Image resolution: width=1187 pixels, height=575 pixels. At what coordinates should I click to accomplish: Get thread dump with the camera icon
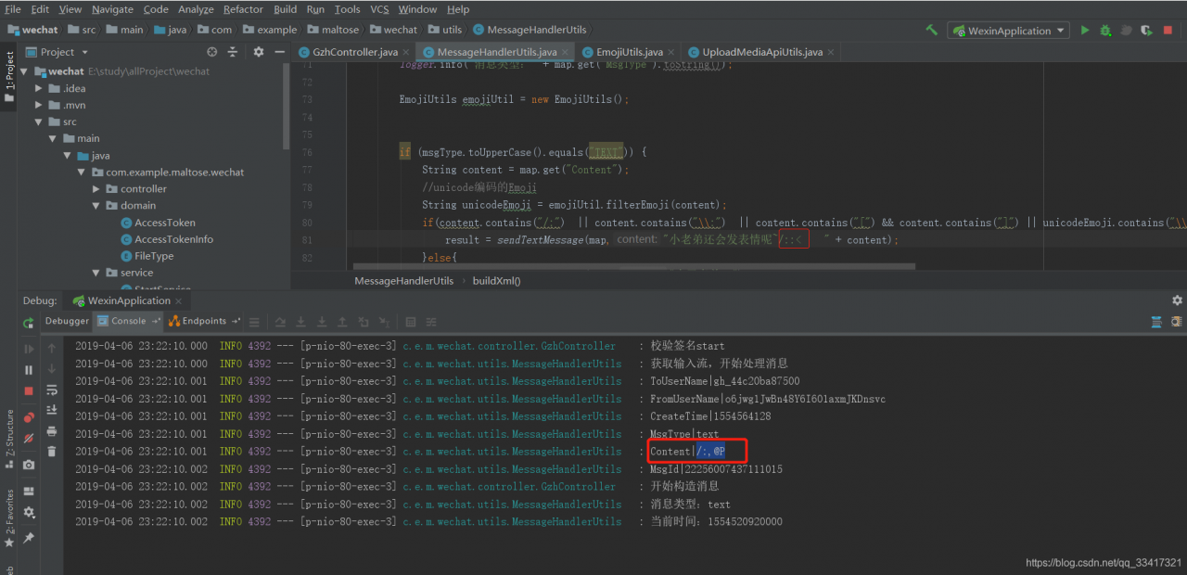tap(29, 464)
